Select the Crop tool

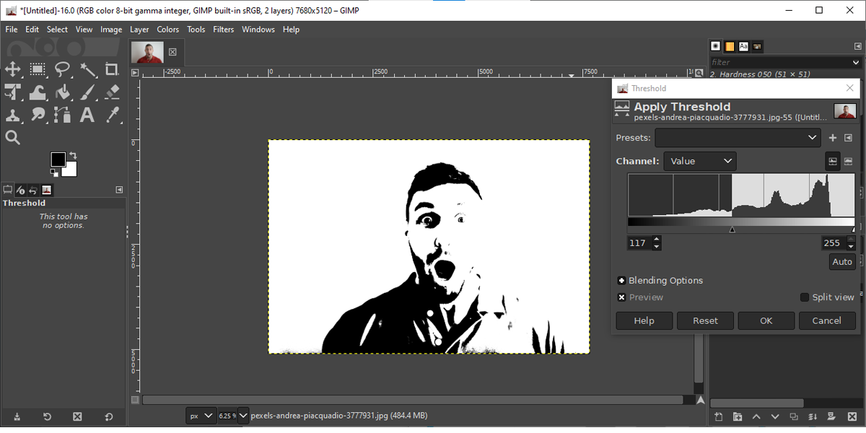click(x=111, y=69)
